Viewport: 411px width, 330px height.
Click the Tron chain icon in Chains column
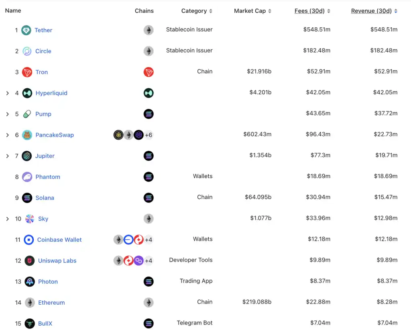click(149, 72)
